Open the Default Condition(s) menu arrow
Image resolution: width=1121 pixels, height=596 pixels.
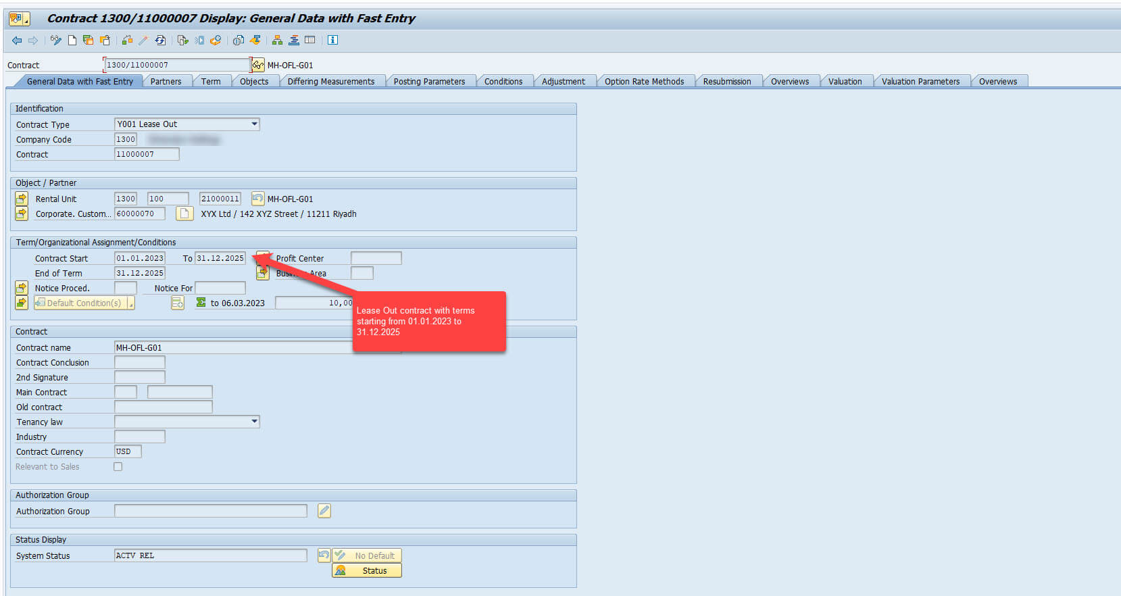click(x=131, y=303)
